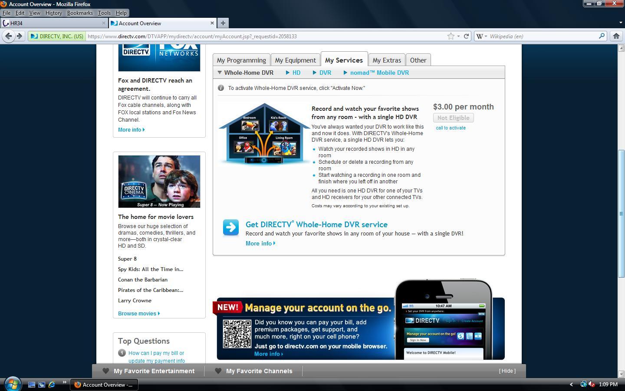
Task: Close the HR34 browser tab
Action: click(x=104, y=23)
